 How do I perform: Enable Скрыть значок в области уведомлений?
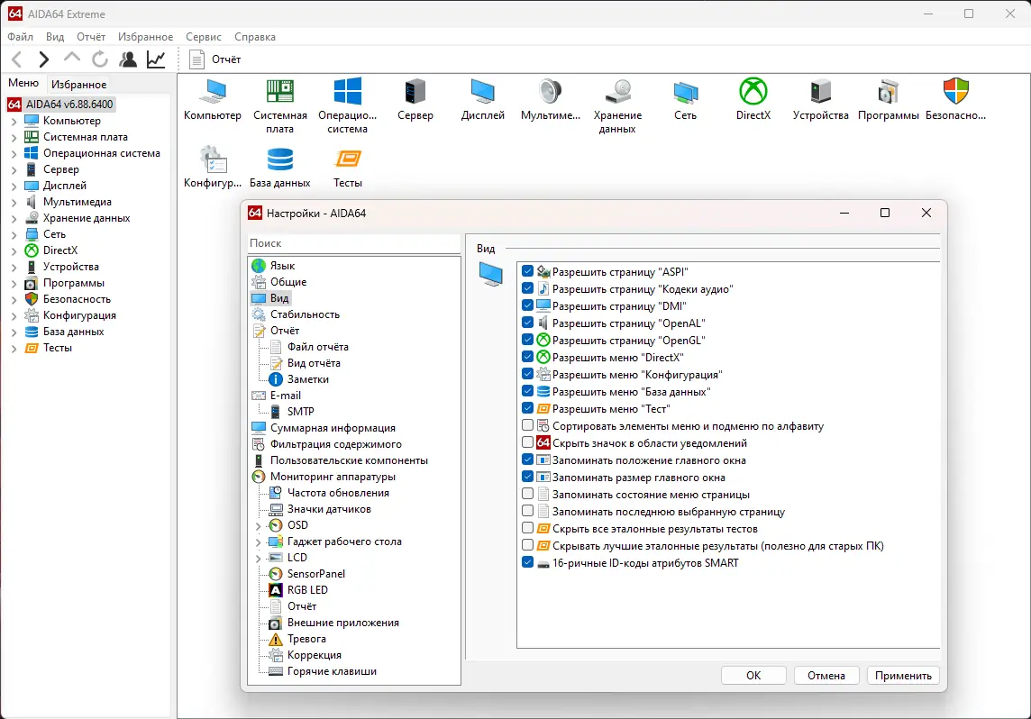click(x=527, y=441)
